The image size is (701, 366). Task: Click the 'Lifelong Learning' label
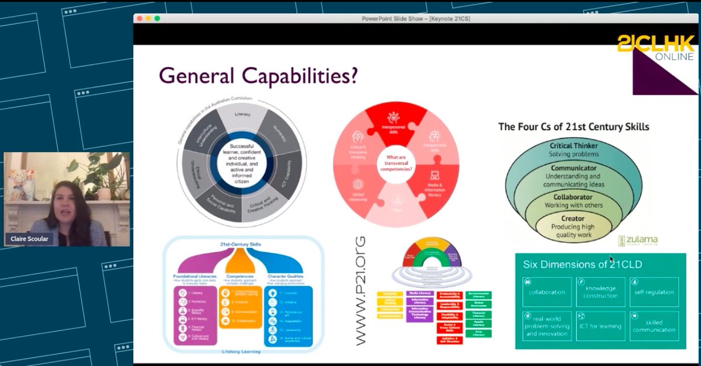pos(241,351)
